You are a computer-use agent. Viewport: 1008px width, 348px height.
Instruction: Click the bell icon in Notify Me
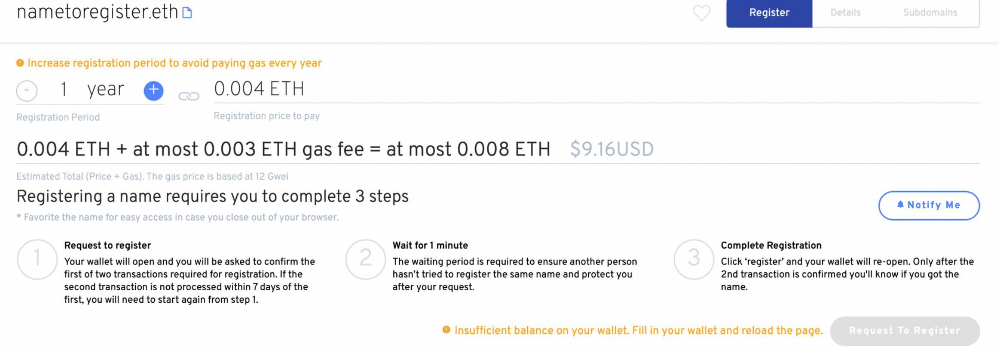(900, 205)
